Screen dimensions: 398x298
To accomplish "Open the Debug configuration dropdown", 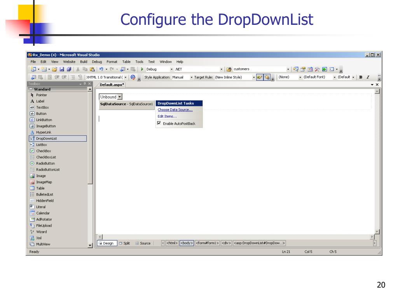I will (171, 69).
